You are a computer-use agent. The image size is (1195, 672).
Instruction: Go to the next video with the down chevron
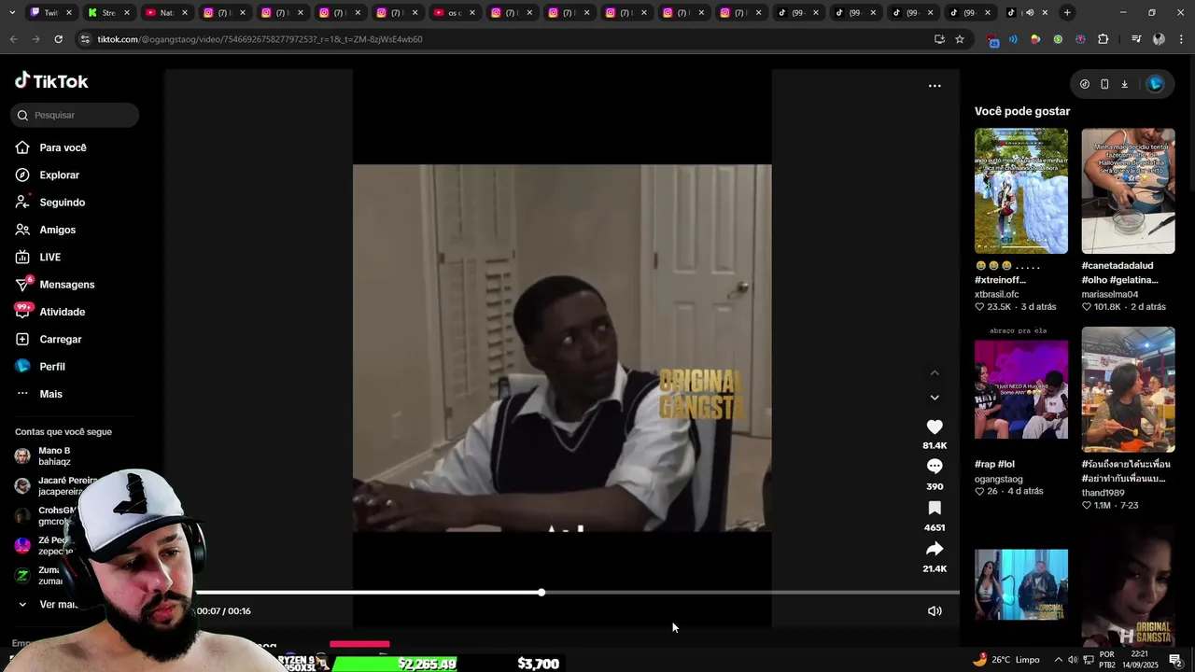(x=935, y=398)
